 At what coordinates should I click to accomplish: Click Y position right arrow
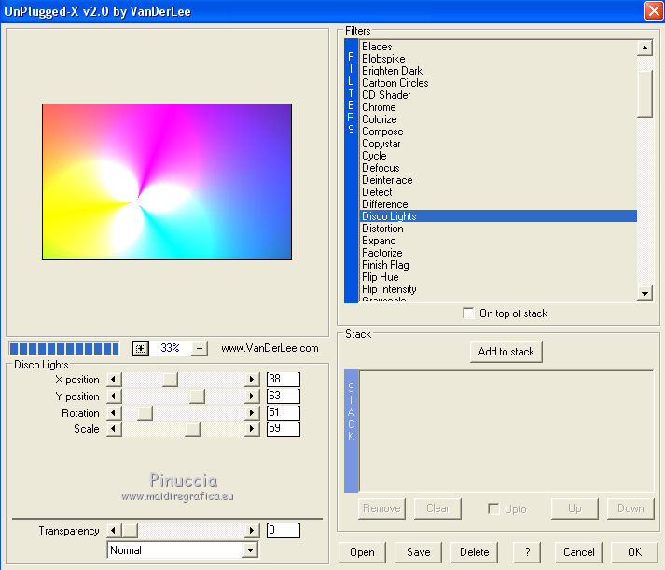[x=252, y=396]
